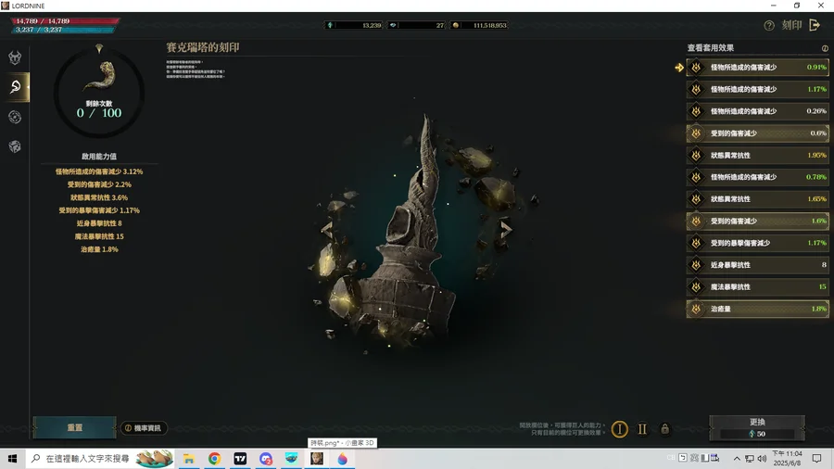Click the rune icon on the 近身暴擊抗性 row

(x=696, y=265)
